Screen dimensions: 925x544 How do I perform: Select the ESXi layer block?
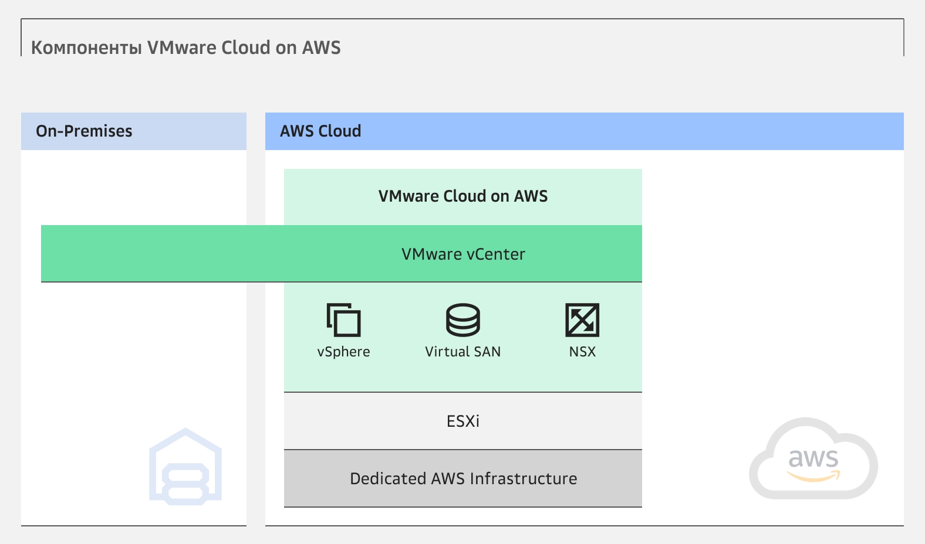click(463, 421)
